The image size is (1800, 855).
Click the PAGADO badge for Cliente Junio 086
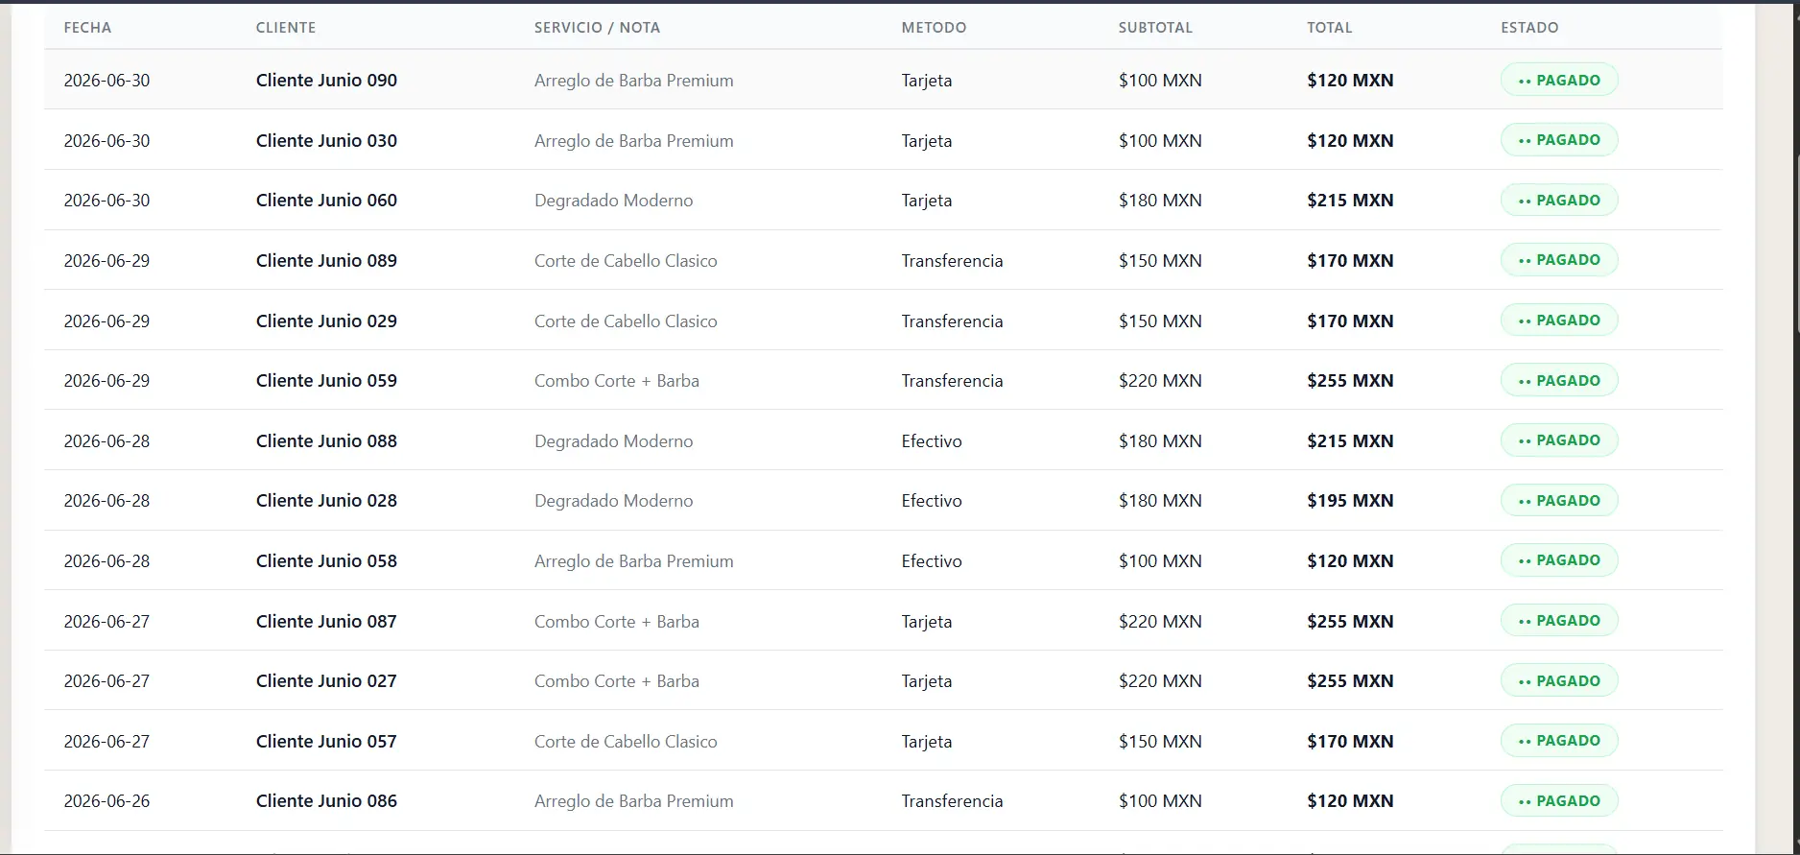coord(1559,800)
